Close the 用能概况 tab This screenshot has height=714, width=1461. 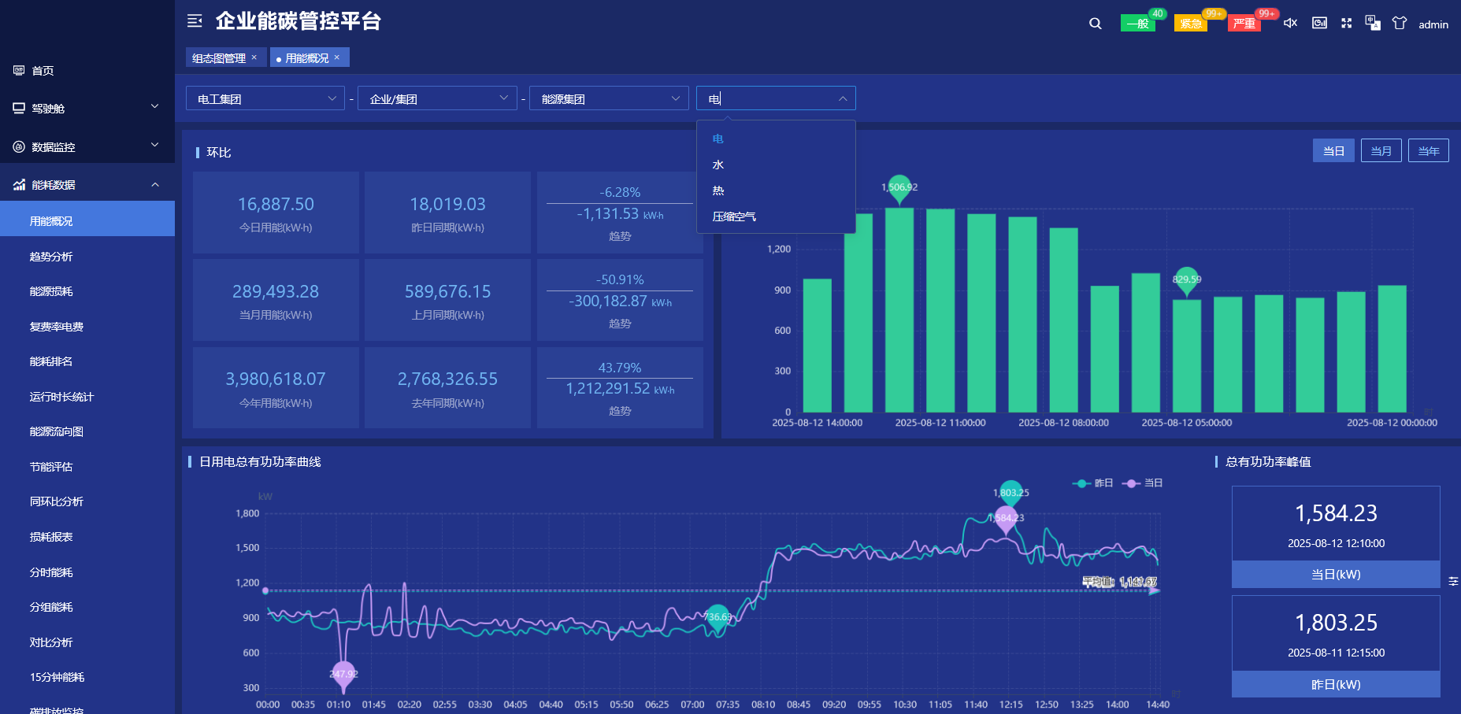point(337,57)
